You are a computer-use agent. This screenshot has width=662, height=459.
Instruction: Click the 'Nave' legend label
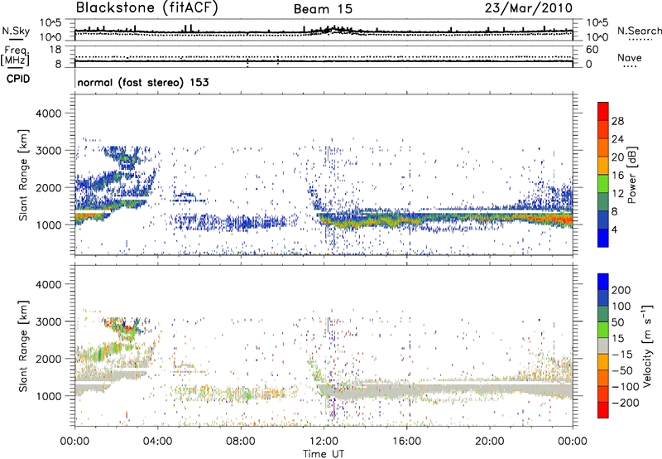[630, 57]
